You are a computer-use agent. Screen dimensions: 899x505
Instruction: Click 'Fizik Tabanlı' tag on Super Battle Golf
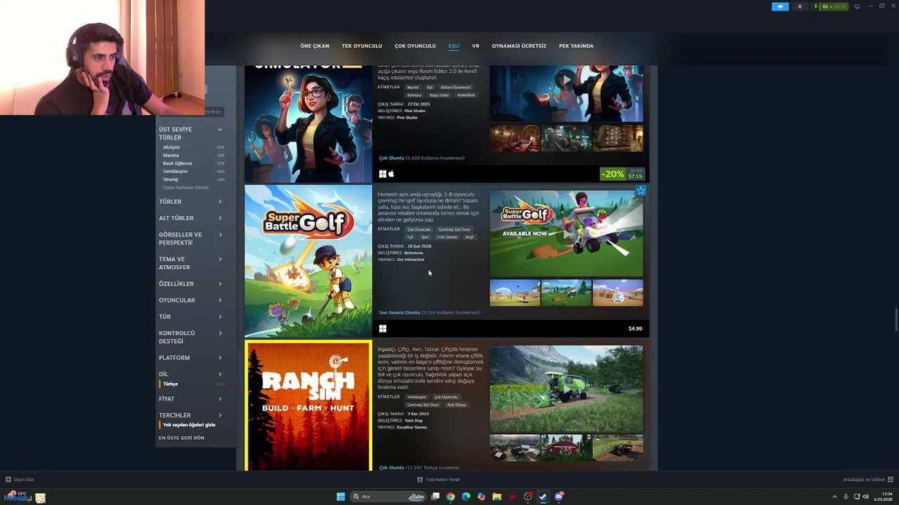447,237
